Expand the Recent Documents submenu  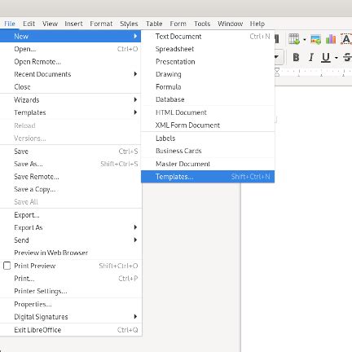coord(70,74)
